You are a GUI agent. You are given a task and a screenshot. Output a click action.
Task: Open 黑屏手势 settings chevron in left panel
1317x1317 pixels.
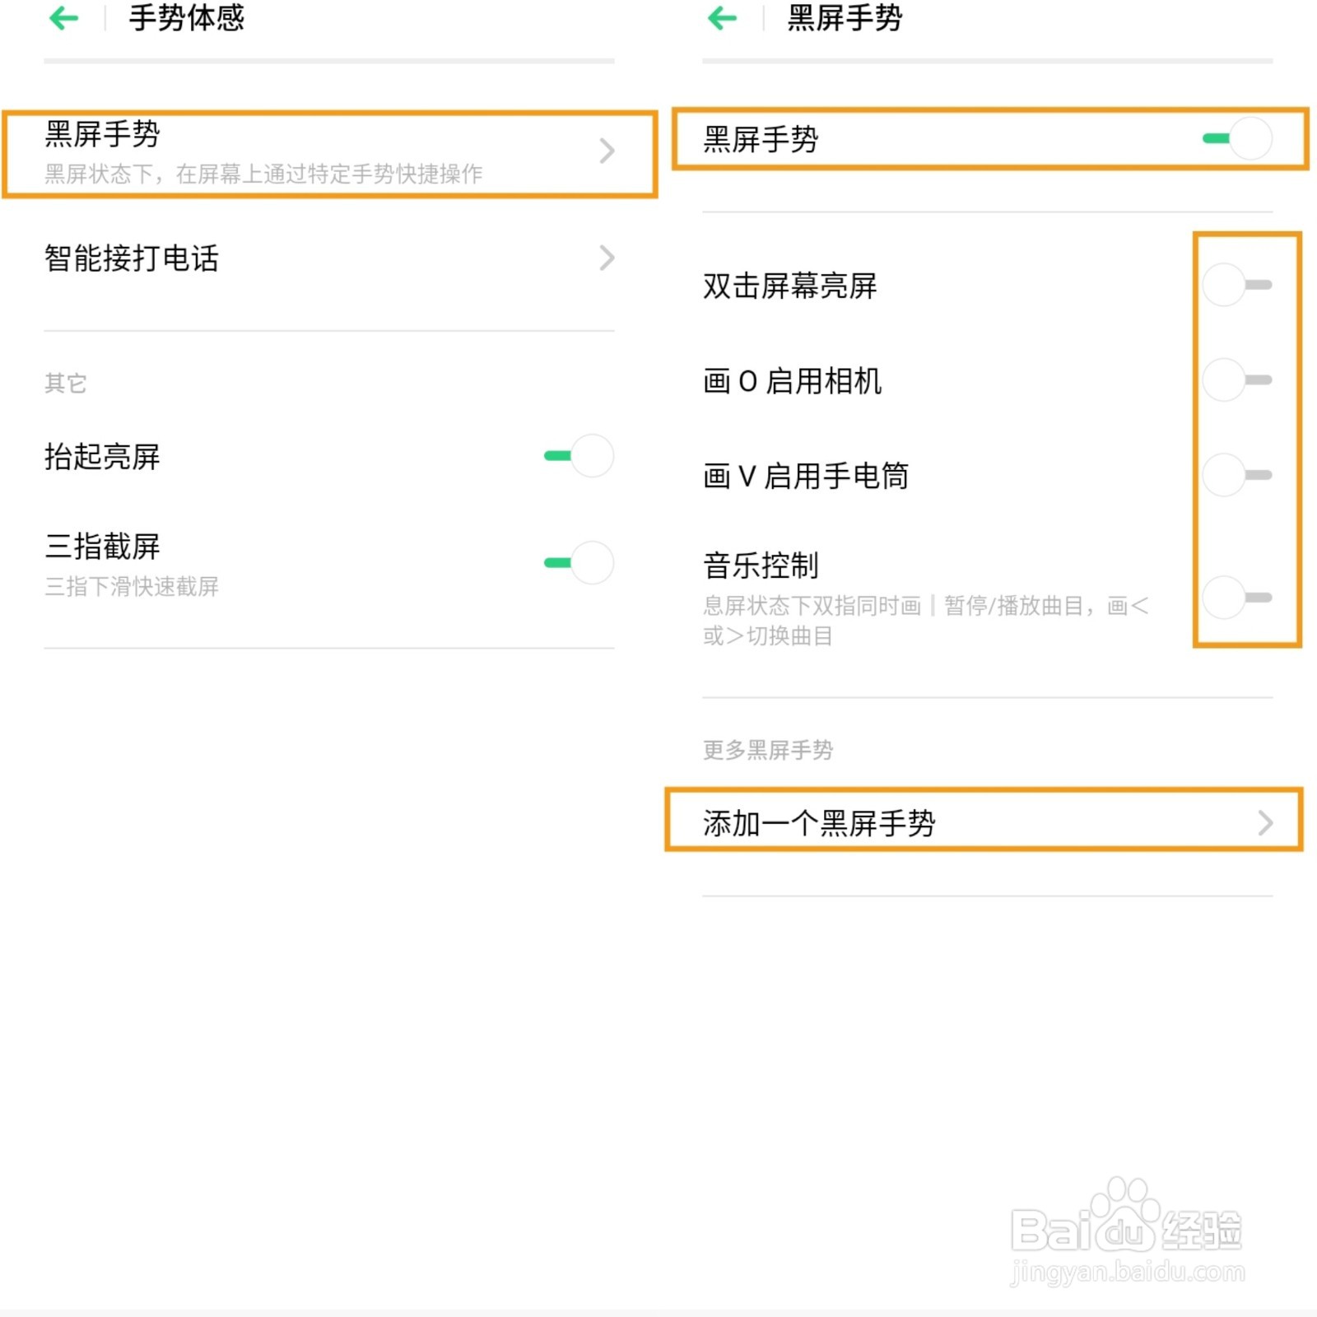click(607, 151)
